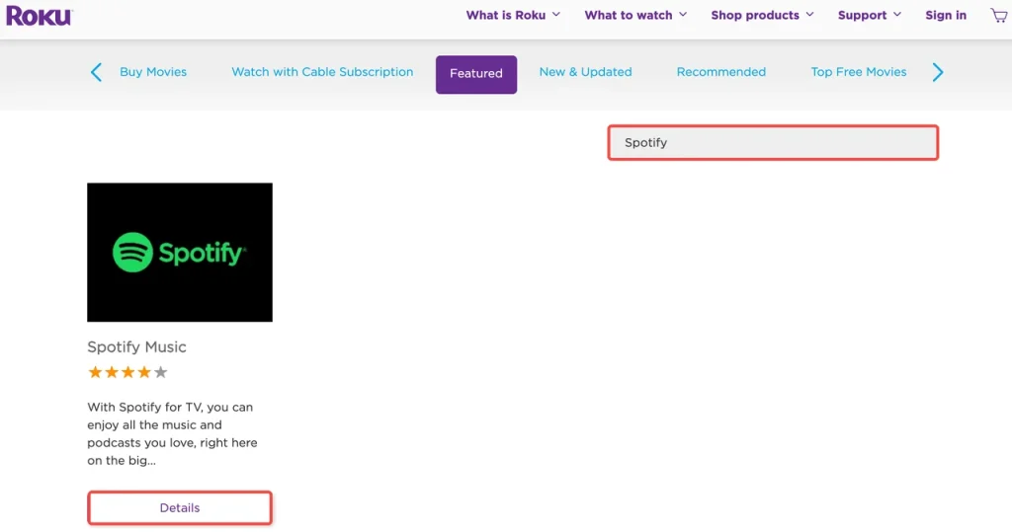
Task: Select the 'With Spotify for TV' description text
Action: click(172, 434)
